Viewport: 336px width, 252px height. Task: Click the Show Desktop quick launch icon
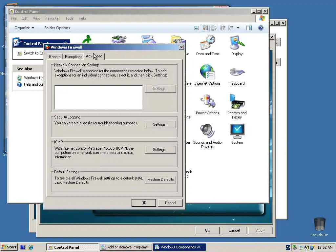(23, 247)
